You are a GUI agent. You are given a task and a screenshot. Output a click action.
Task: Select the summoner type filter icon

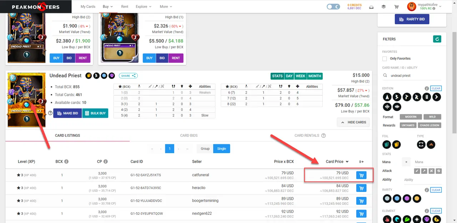(x=431, y=145)
